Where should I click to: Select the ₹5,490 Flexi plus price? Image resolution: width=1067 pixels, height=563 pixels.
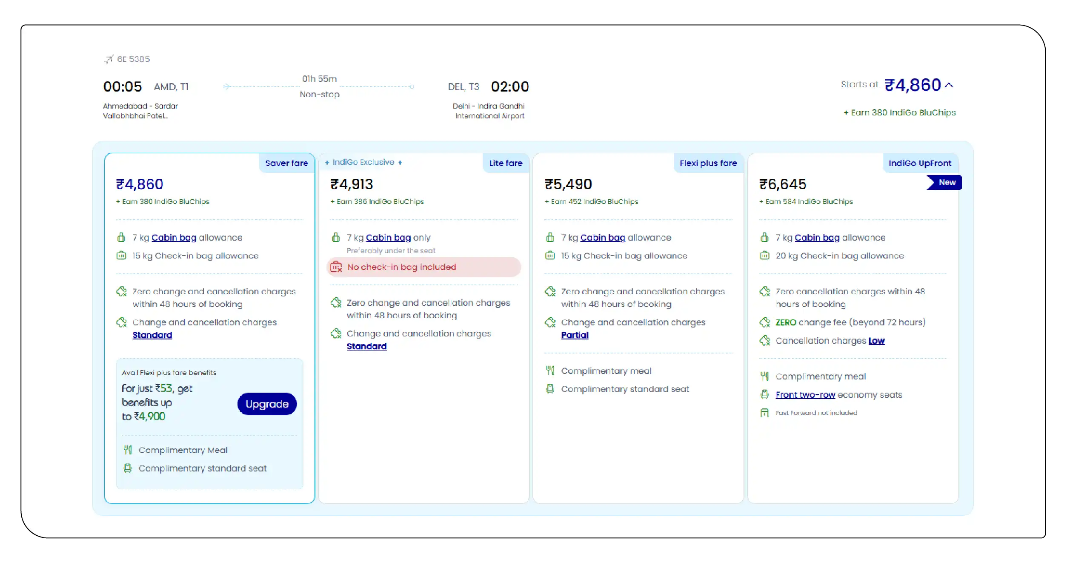tap(568, 184)
